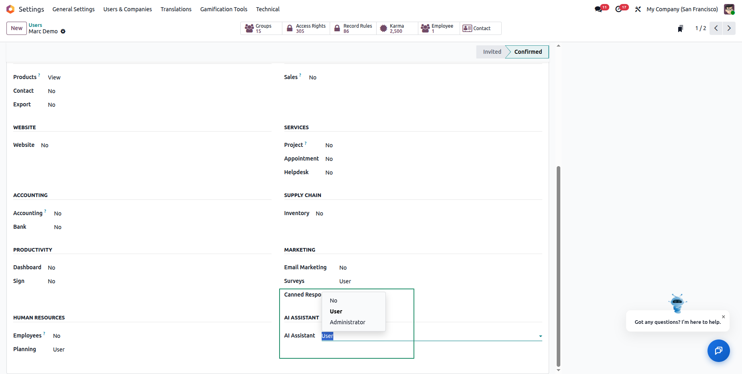Open the live chat bubble button
This screenshot has height=374, width=742.
click(718, 351)
